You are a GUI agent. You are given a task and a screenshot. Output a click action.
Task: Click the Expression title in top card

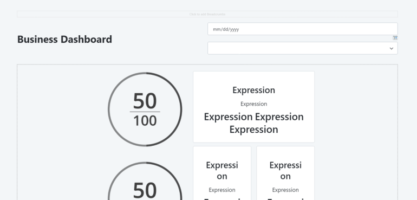(x=253, y=90)
